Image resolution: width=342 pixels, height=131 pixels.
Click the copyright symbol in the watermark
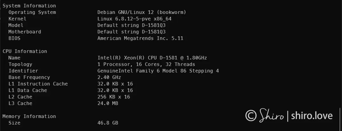click(251, 115)
